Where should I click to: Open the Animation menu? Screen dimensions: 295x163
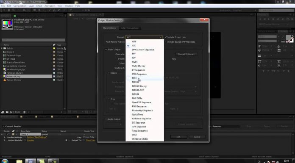coord(50,6)
